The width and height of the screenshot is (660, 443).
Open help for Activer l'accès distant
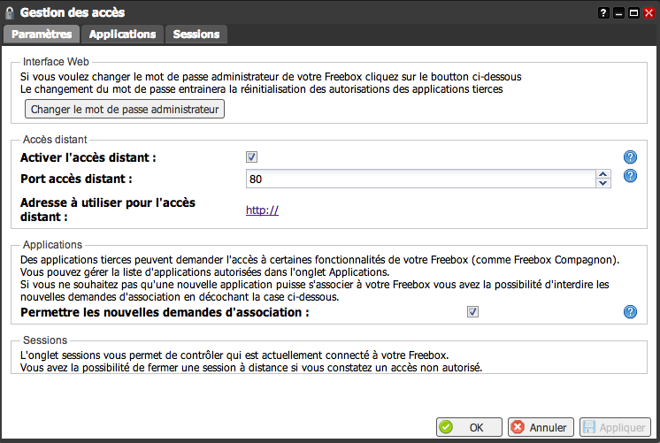pyautogui.click(x=630, y=157)
